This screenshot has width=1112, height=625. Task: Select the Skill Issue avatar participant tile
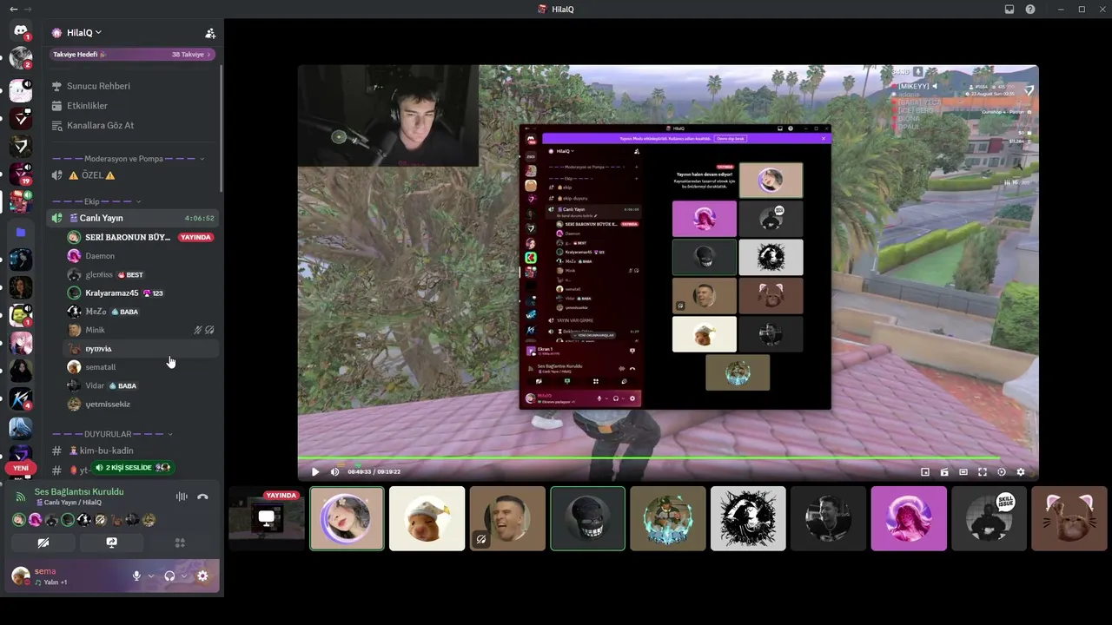(989, 518)
